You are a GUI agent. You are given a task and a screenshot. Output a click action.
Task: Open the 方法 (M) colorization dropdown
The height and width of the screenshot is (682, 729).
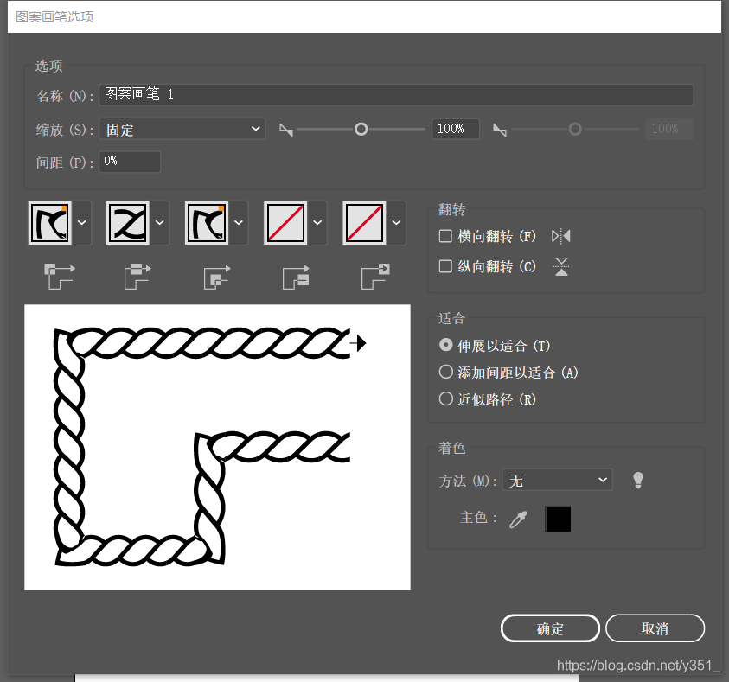tap(558, 480)
